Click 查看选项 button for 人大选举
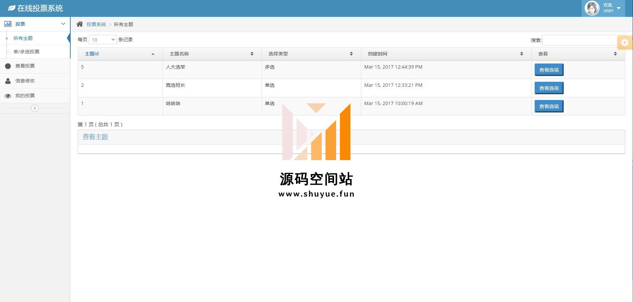This screenshot has height=302, width=633. point(549,70)
